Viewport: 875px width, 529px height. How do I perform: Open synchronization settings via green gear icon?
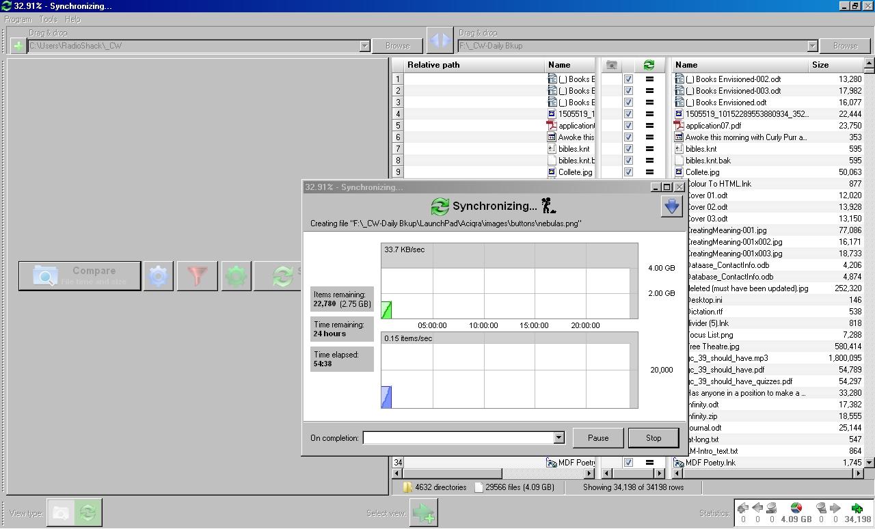[236, 275]
